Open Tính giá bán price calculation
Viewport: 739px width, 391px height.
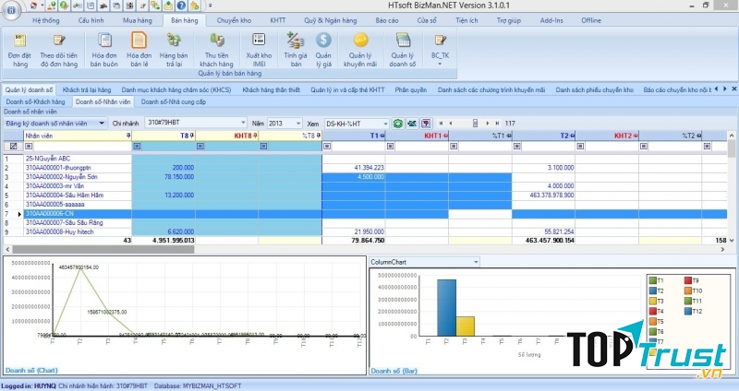point(296,51)
